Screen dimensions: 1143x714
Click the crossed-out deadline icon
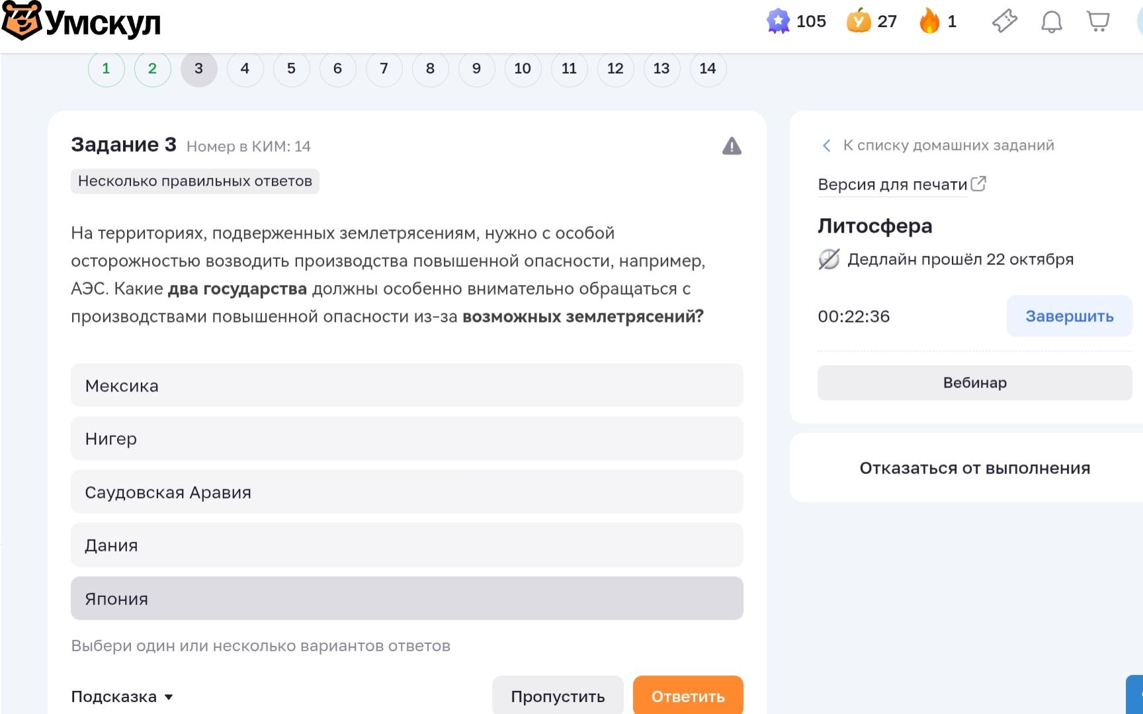click(x=829, y=259)
